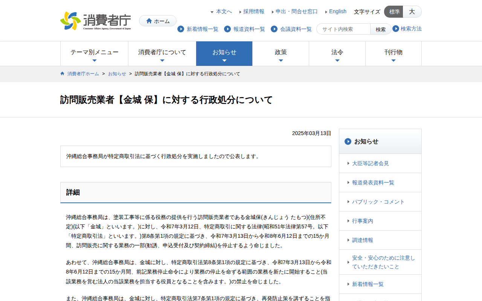Open パブリック・コメント in sidebar
This screenshot has width=482, height=301.
coord(378,202)
